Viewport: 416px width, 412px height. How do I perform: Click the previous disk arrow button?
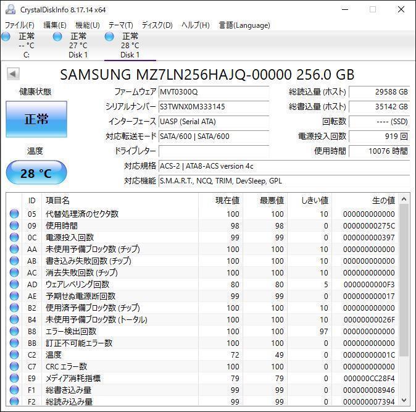13,74
